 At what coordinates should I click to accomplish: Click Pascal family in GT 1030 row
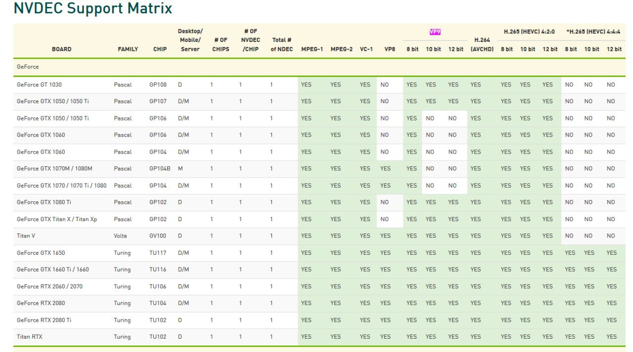tap(123, 84)
